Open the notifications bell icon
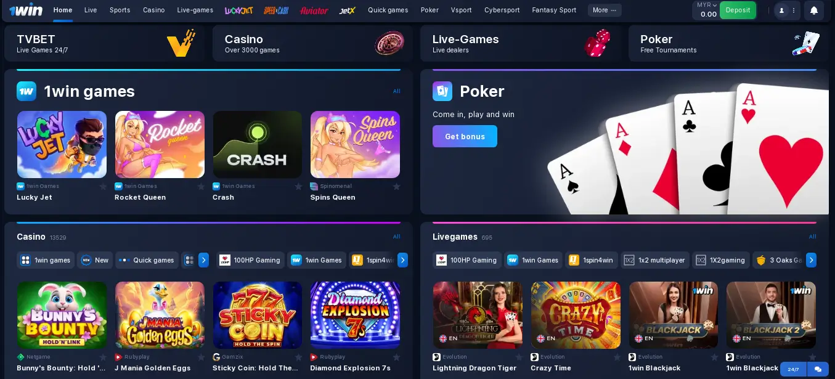The image size is (835, 379). 813,10
